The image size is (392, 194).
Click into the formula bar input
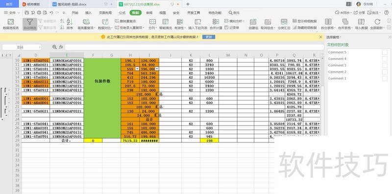(x=194, y=47)
